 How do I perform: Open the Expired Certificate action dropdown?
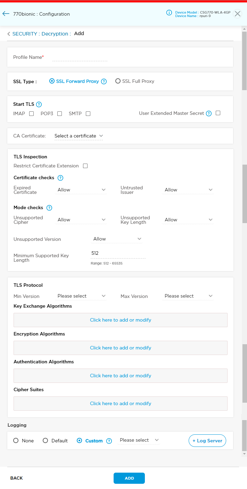(81, 190)
